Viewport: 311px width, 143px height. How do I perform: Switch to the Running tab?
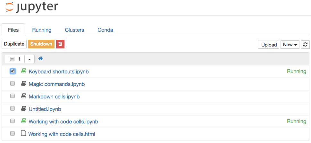42,30
